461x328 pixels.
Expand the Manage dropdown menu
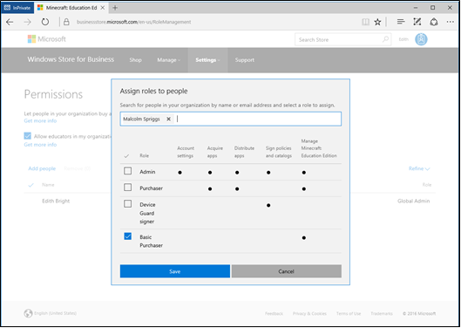click(169, 60)
